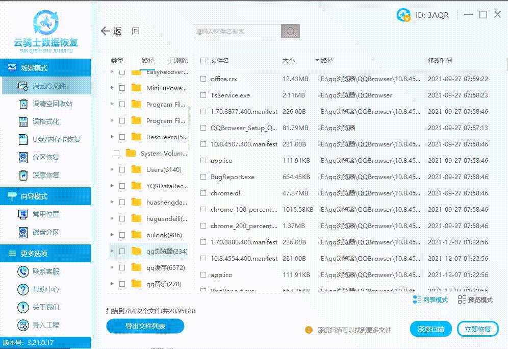The width and height of the screenshot is (508, 349).
Task: Expand the RescuePro folder node
Action: coord(112,136)
